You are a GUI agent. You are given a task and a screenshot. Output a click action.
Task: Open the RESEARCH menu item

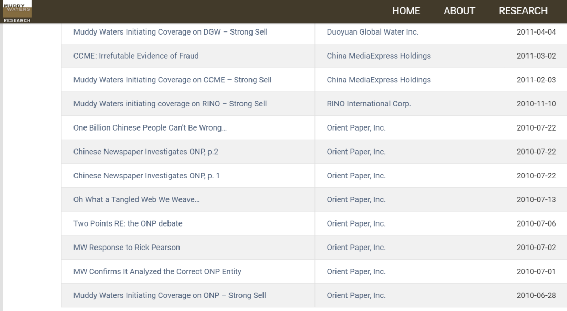point(523,11)
